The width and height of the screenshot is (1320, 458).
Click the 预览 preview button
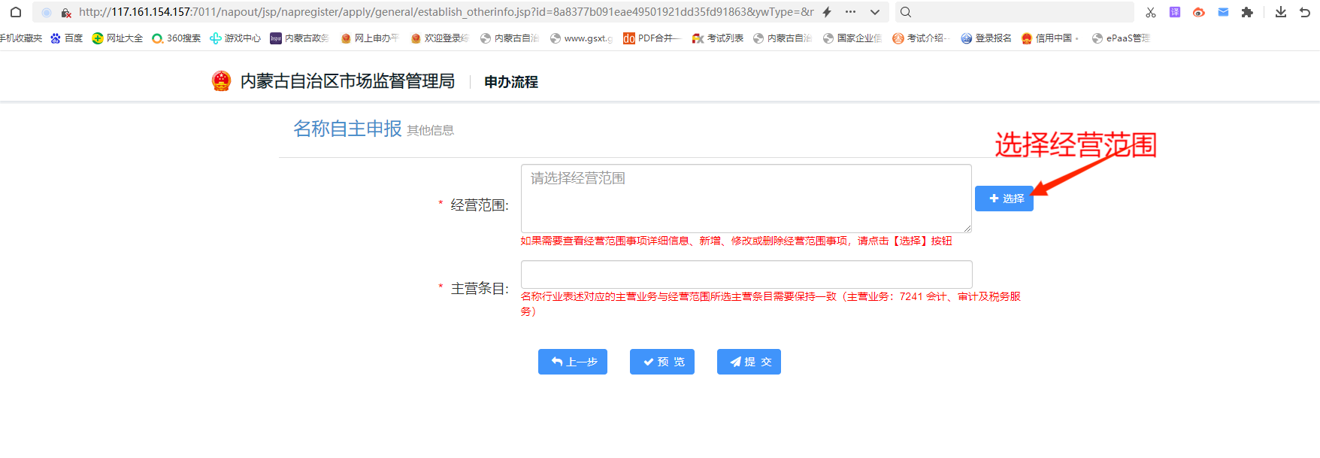(x=662, y=362)
